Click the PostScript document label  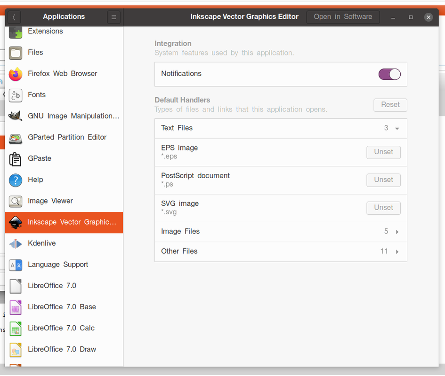coord(195,176)
